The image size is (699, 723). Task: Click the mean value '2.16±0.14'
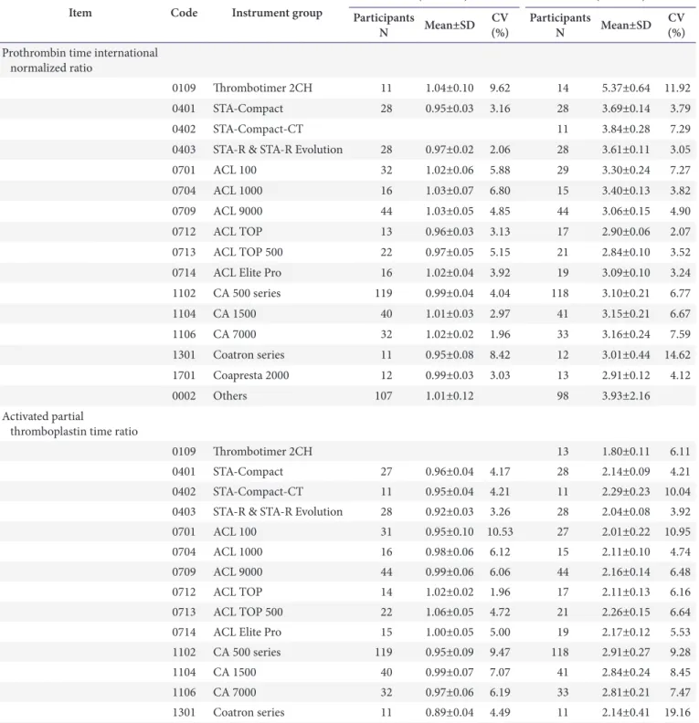tap(626, 571)
